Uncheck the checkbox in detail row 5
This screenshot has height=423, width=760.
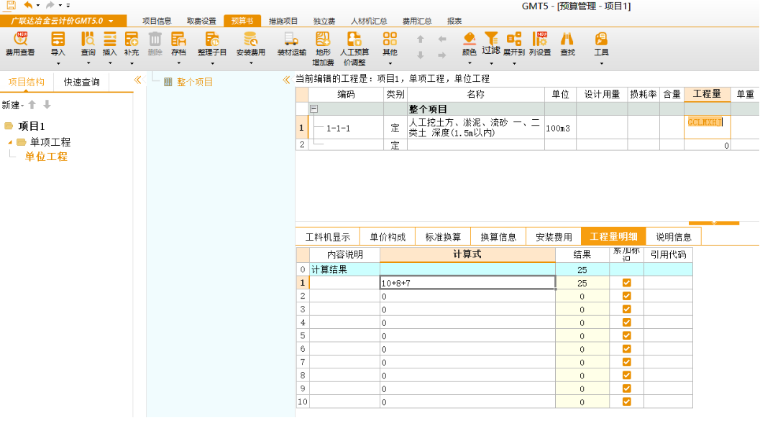(626, 335)
